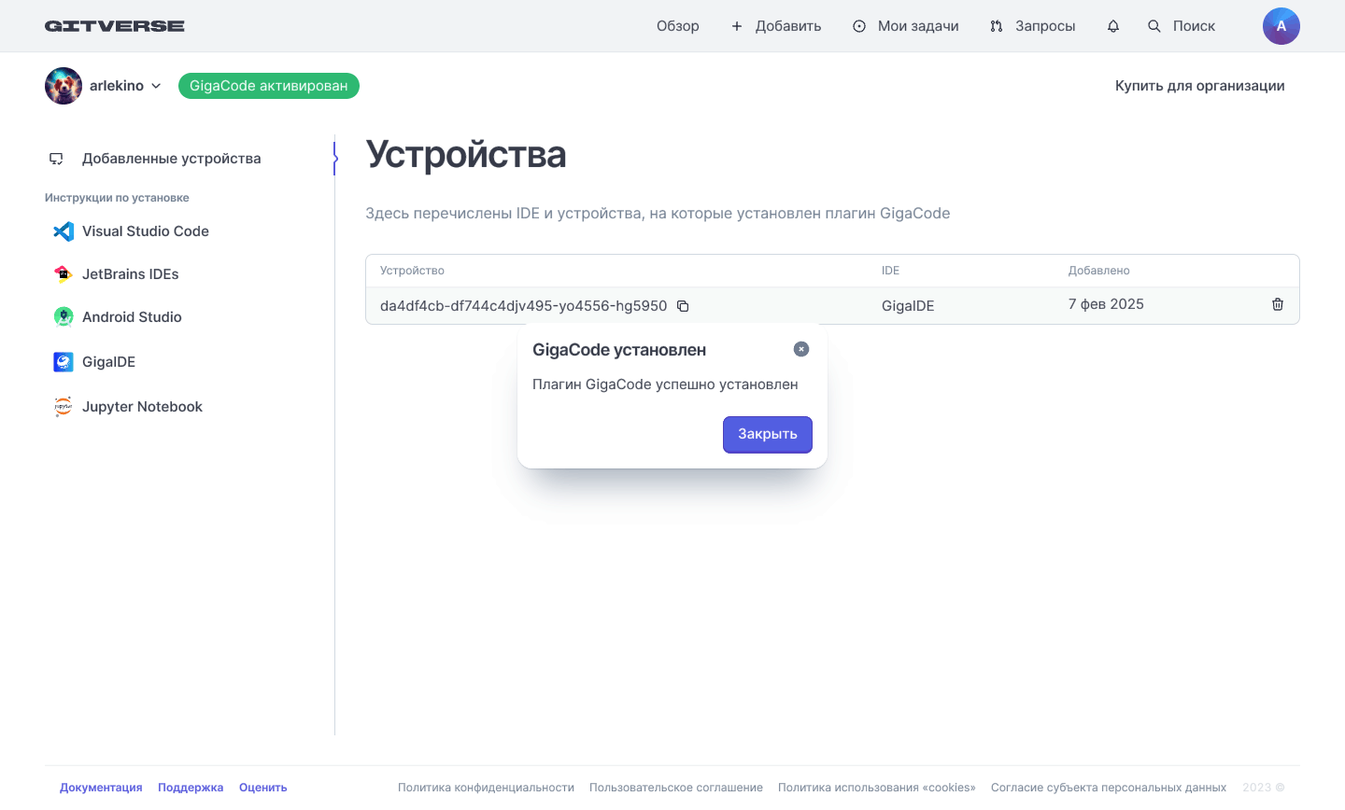Go to the Обзор section

pos(677,26)
